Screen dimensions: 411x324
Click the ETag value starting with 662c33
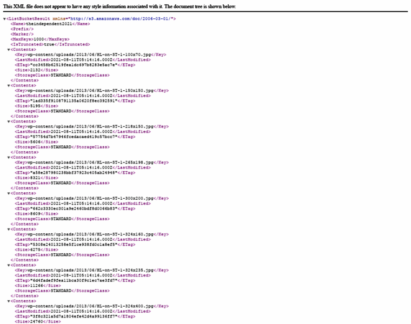click(74, 208)
